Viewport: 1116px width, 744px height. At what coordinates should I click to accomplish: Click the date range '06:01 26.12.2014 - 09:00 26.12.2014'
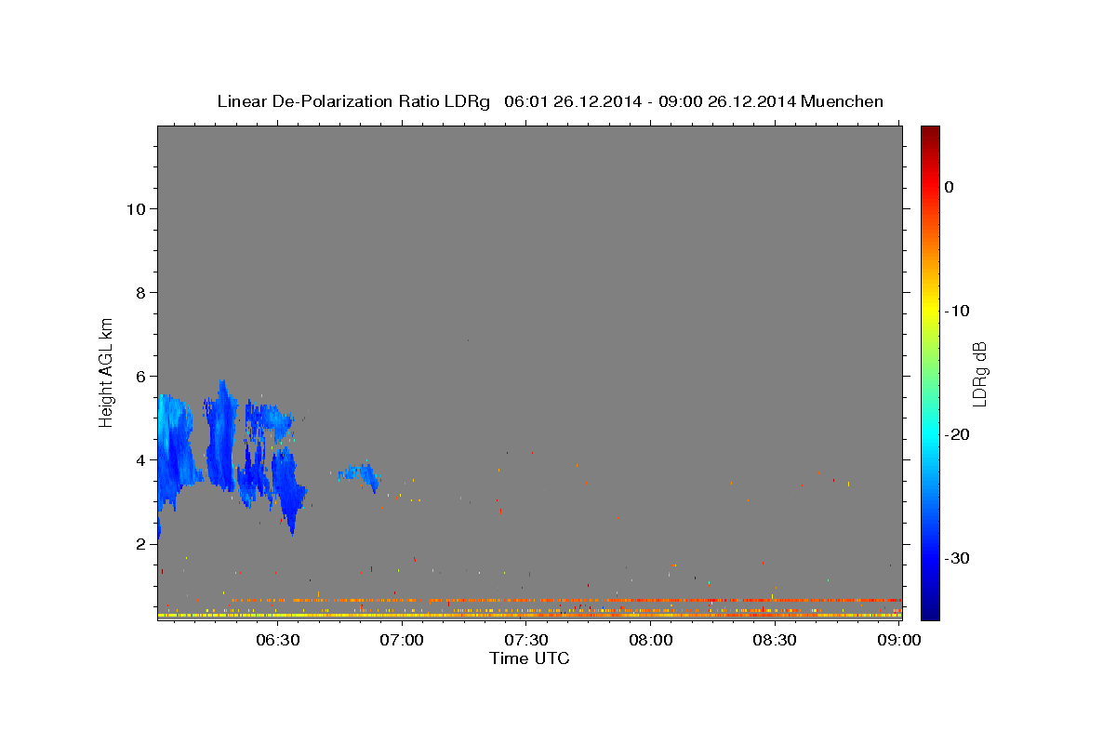[649, 101]
